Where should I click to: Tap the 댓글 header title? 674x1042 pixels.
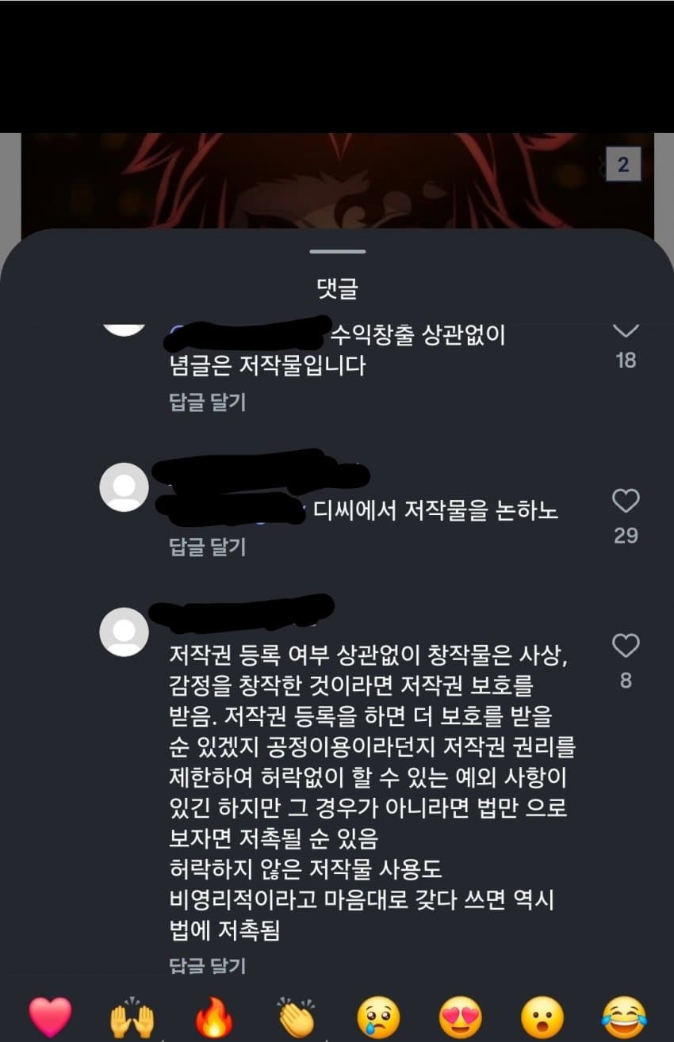click(x=338, y=289)
